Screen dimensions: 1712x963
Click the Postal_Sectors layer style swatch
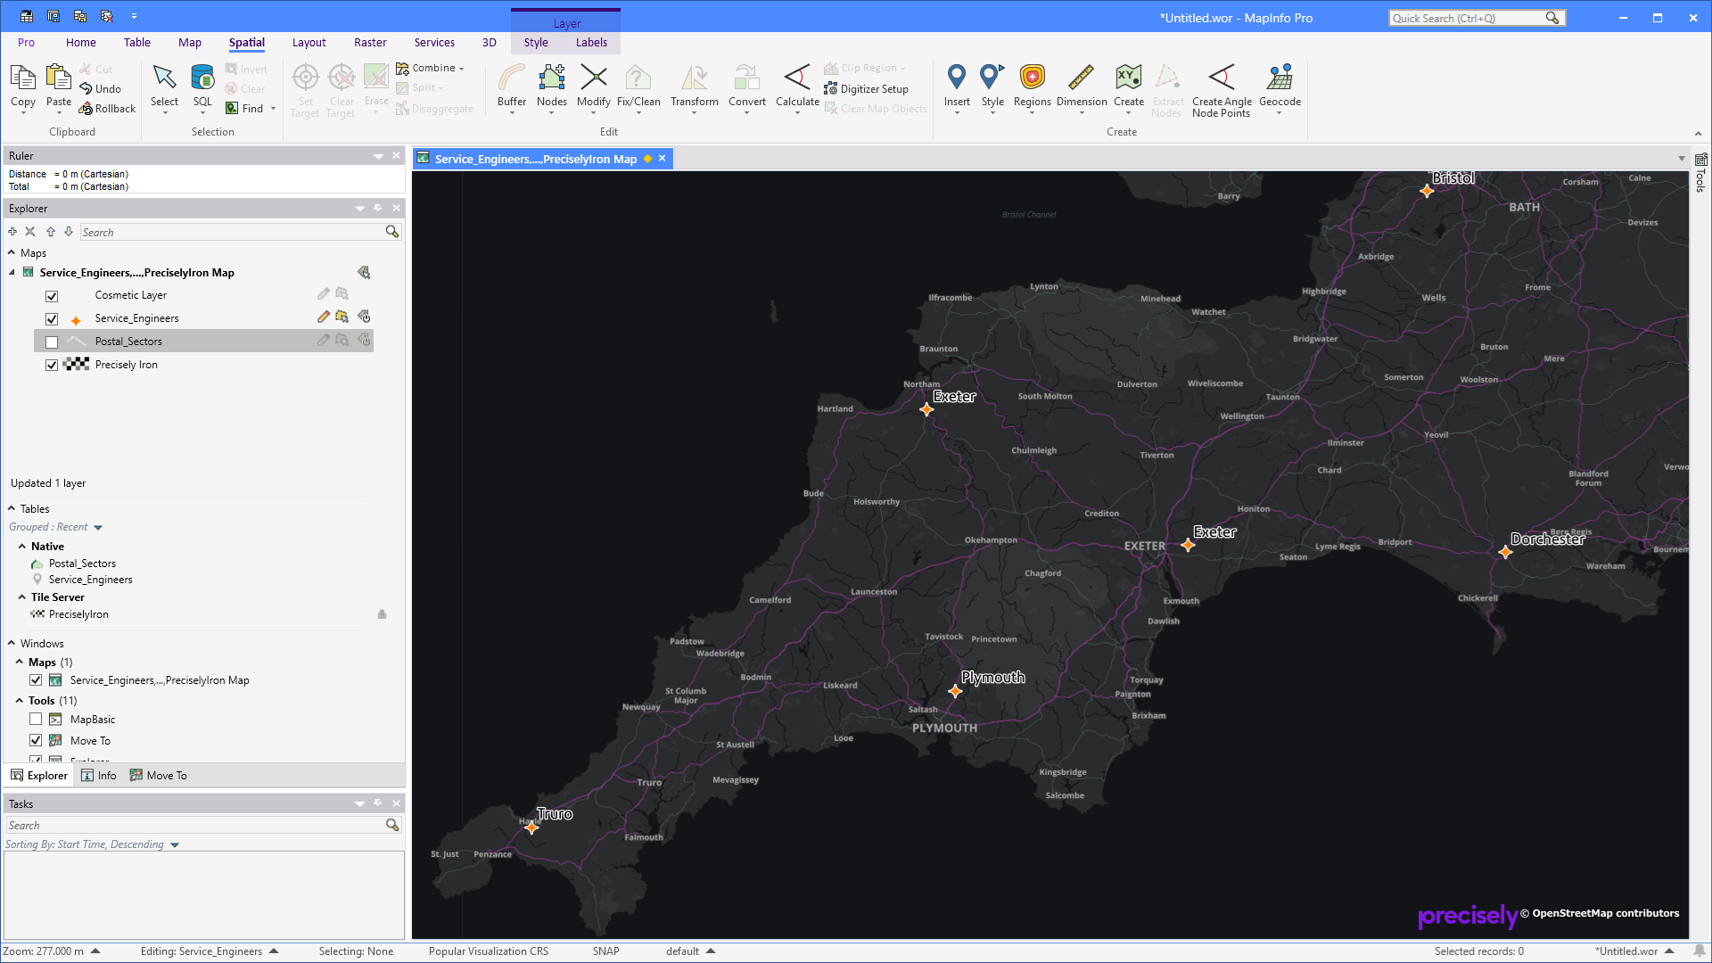[77, 342]
